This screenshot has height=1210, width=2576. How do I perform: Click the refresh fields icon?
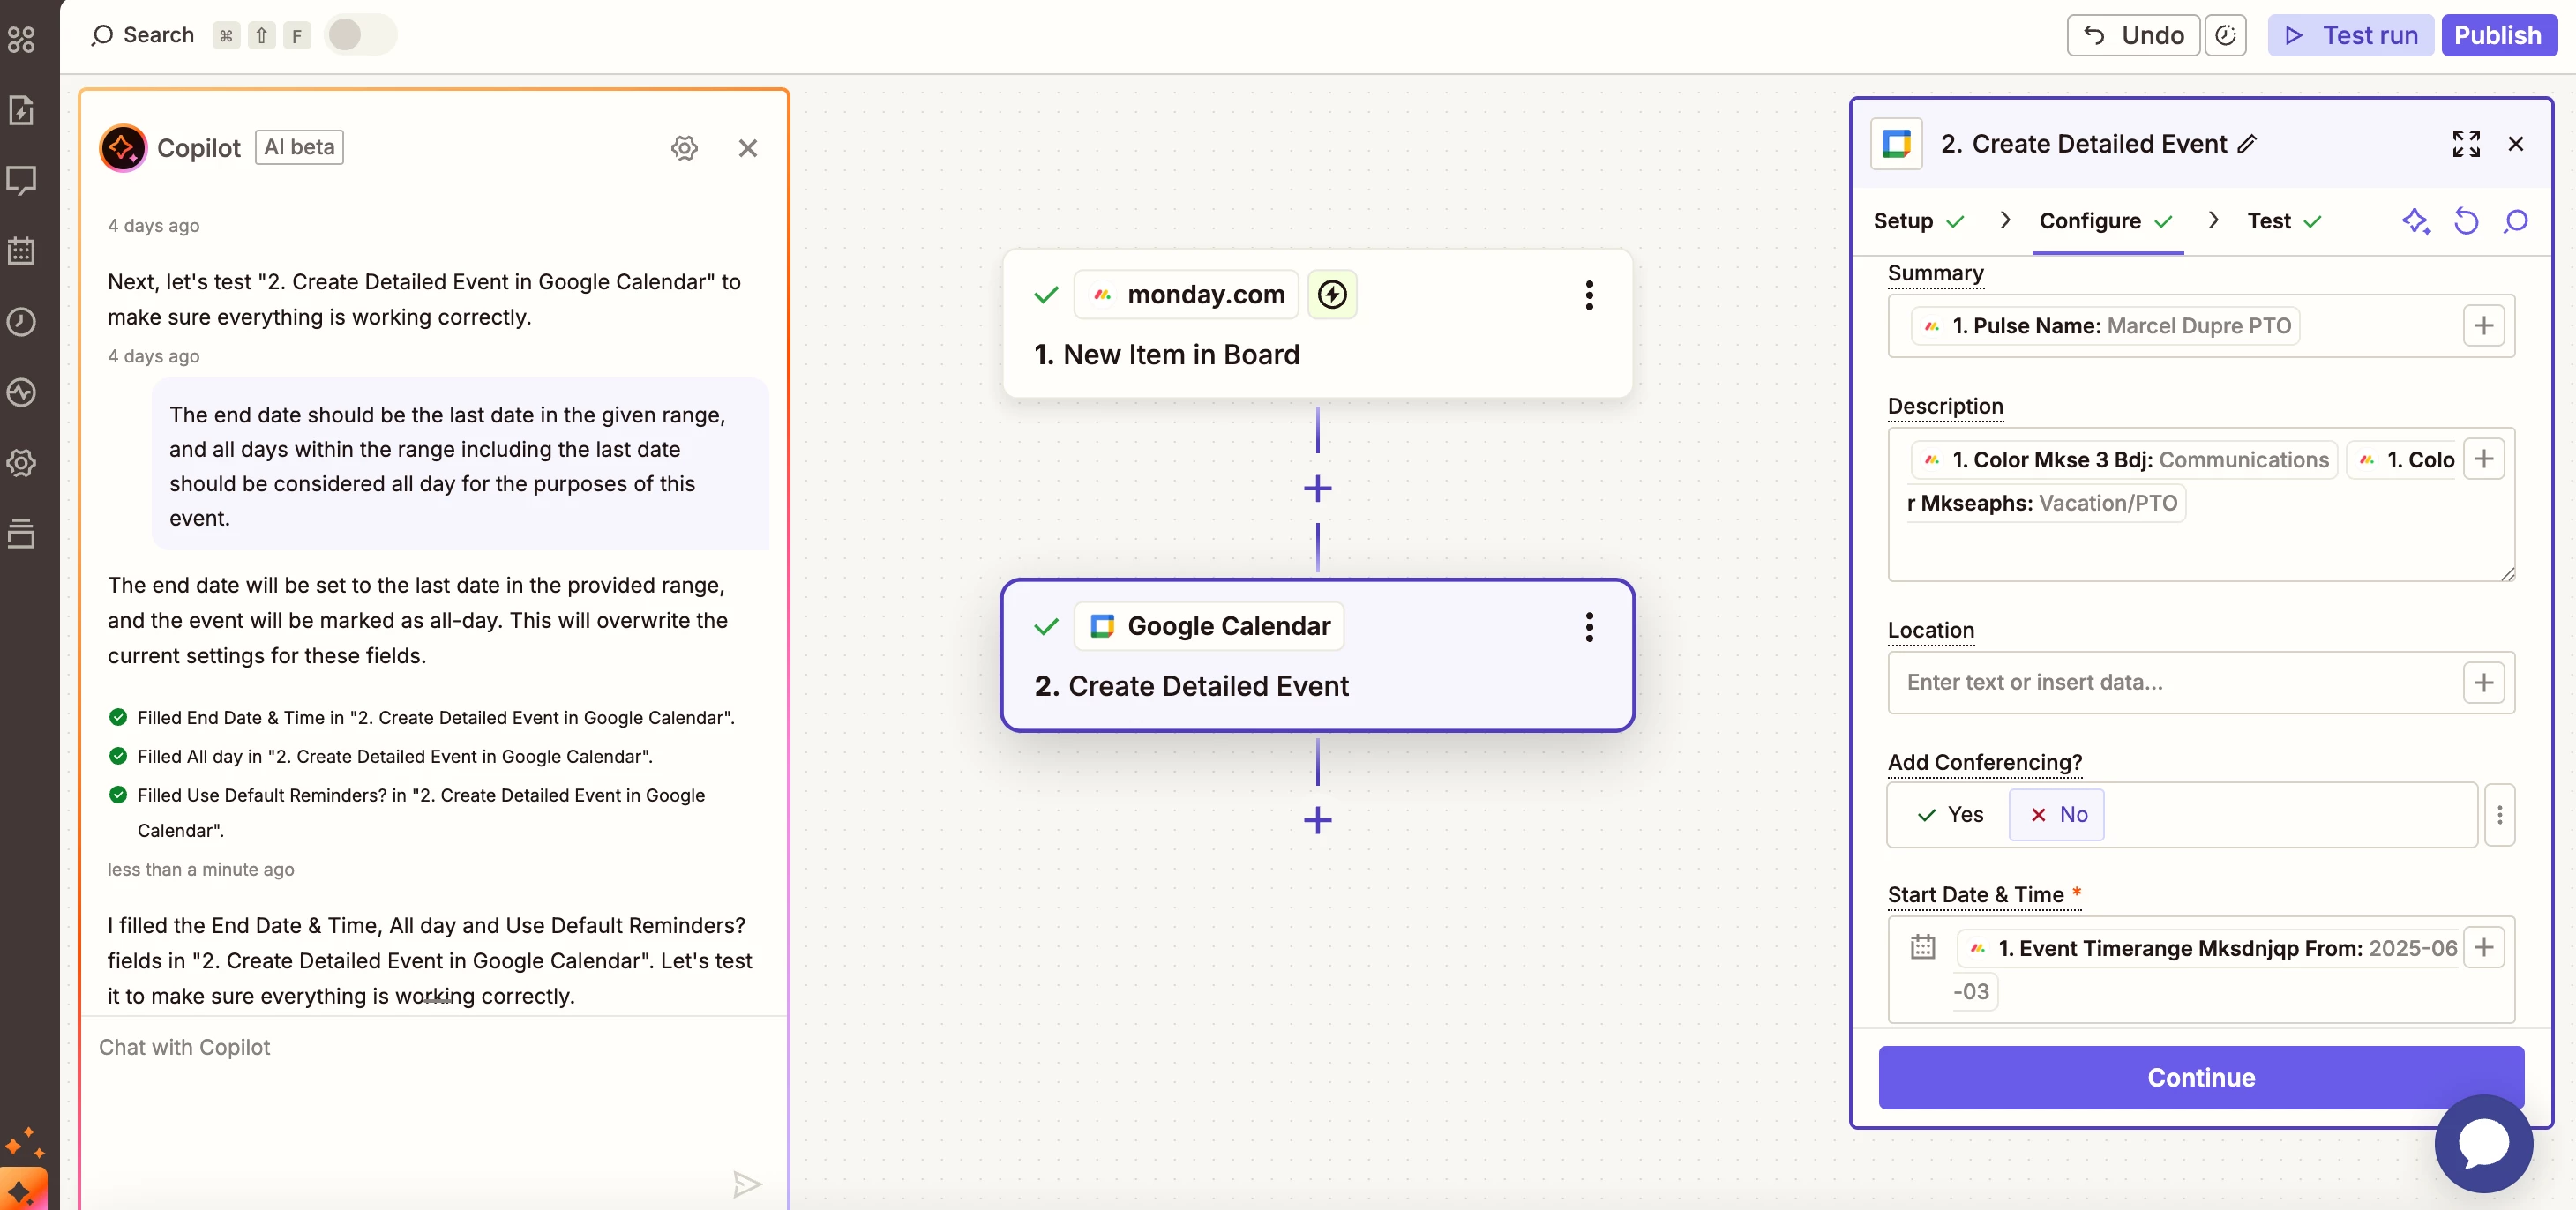click(x=2466, y=221)
